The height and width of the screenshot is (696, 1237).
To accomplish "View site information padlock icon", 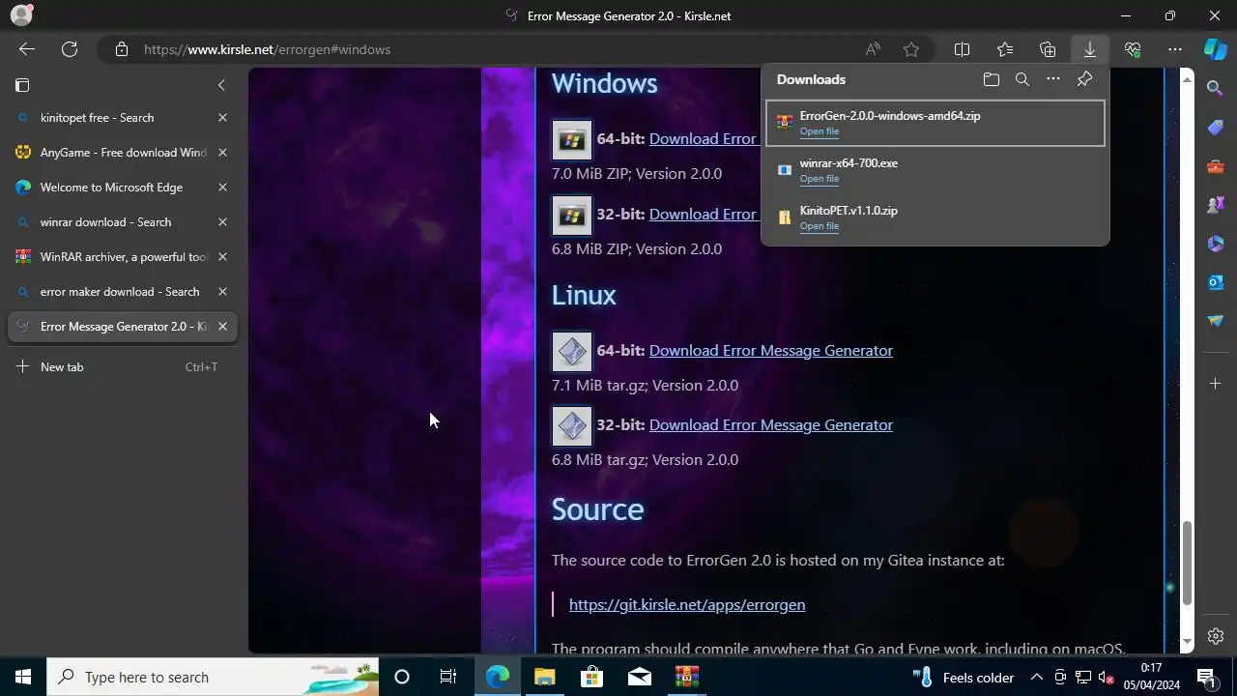I will (121, 49).
